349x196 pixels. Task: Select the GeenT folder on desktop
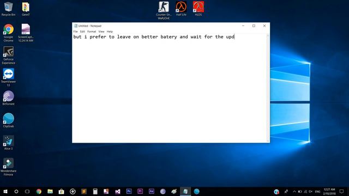[x=26, y=9]
